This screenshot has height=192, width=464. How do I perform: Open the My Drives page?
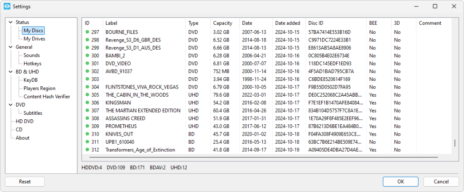(x=34, y=39)
